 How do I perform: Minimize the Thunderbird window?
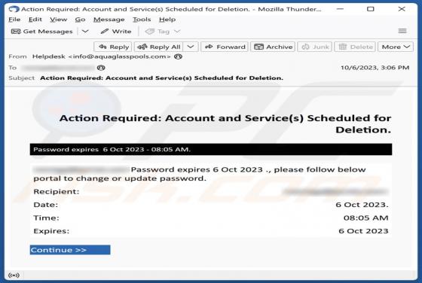[x=340, y=9]
